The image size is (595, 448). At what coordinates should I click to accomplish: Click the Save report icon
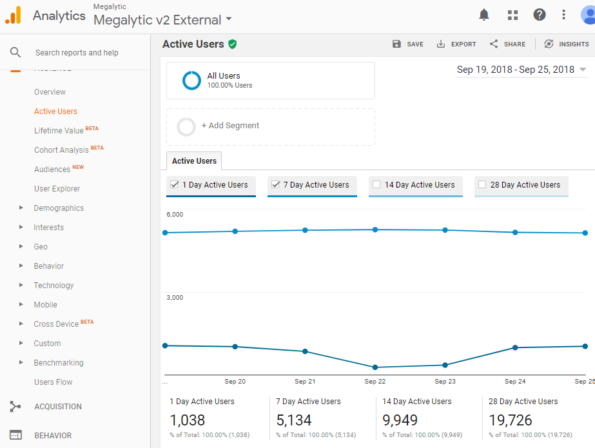396,44
